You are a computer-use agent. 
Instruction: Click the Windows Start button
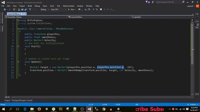(x=3, y=109)
